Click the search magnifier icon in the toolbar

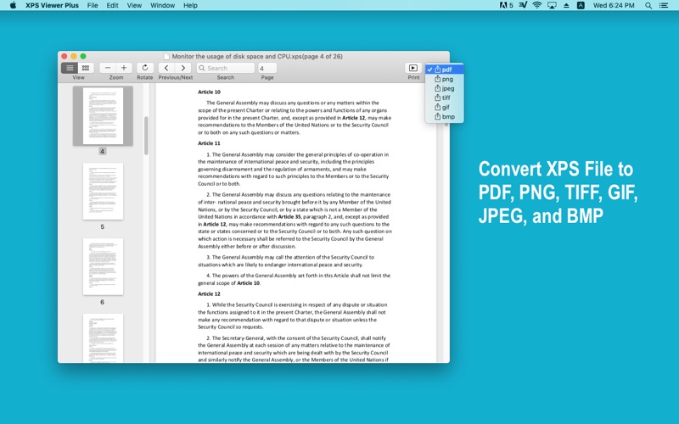coord(201,68)
